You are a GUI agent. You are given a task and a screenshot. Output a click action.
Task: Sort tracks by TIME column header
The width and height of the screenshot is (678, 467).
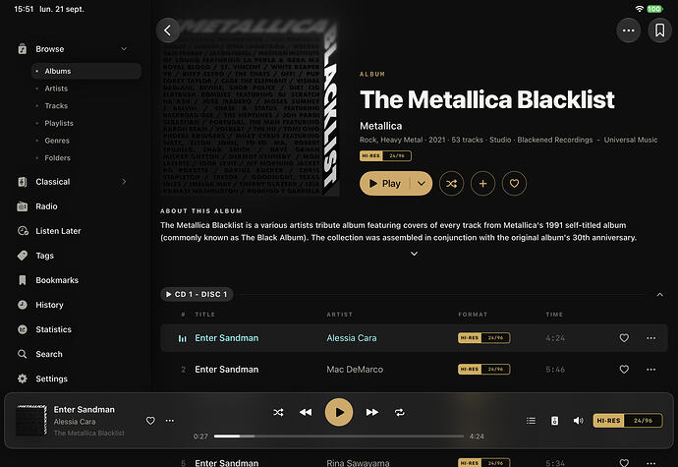click(x=554, y=315)
